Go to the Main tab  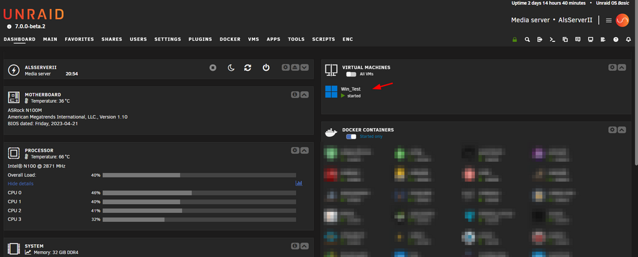tap(50, 40)
